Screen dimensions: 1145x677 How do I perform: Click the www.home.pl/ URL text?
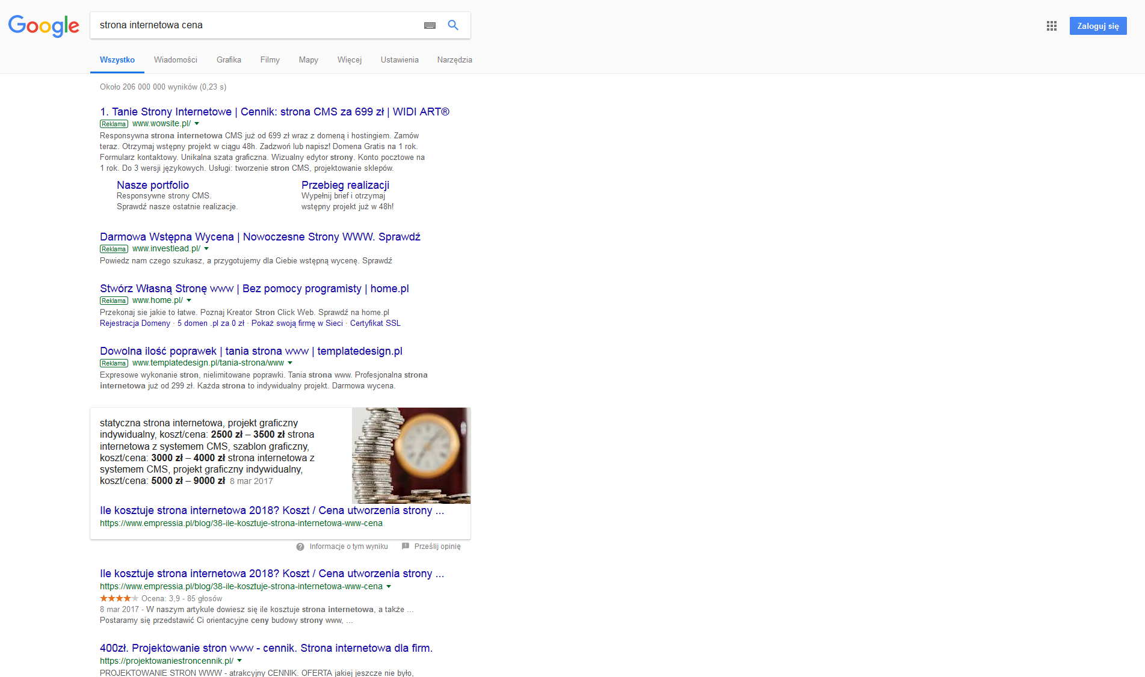pyautogui.click(x=158, y=301)
